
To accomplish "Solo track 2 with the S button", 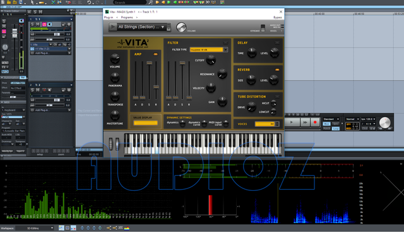I will coord(32,90).
